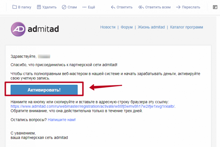Click the blue "Активировать!" button
The width and height of the screenshot is (220, 147).
coord(44,90)
